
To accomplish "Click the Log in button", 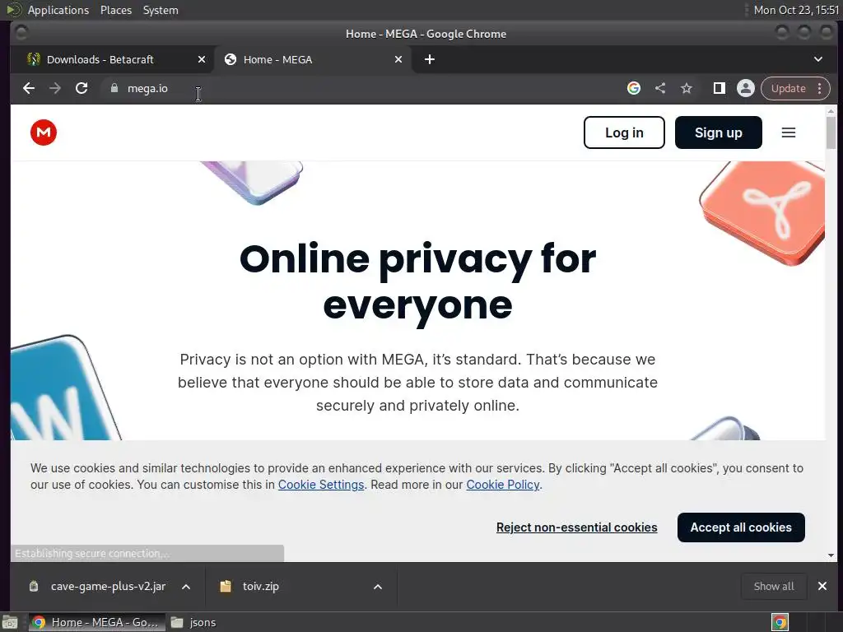I will coord(624,132).
